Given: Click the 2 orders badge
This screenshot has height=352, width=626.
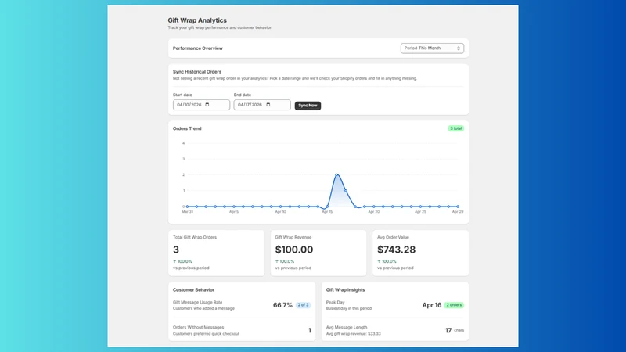Looking at the screenshot, I should [454, 305].
